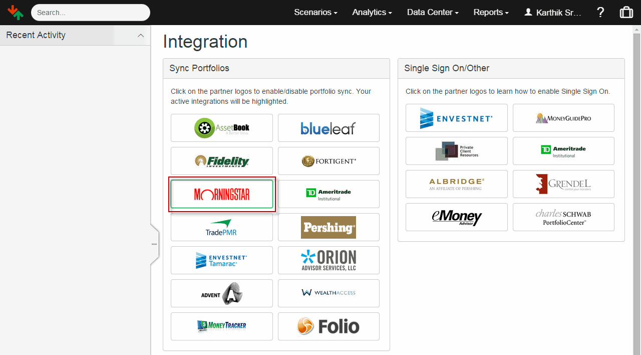The width and height of the screenshot is (641, 355).
Task: Open the Analytics menu
Action: click(372, 13)
